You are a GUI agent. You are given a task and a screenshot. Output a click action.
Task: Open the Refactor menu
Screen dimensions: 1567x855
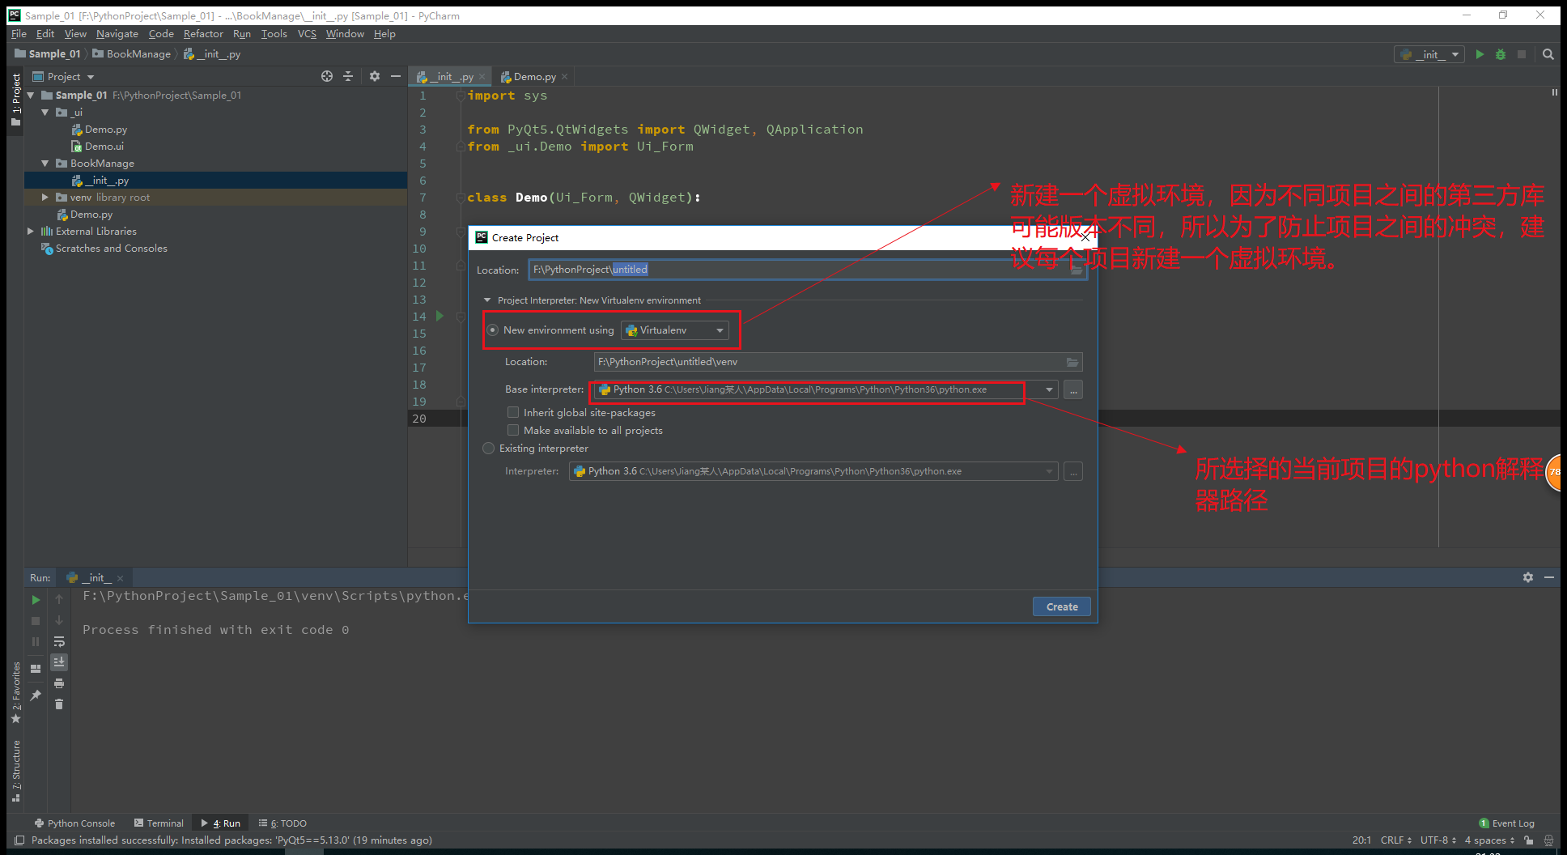tap(203, 34)
